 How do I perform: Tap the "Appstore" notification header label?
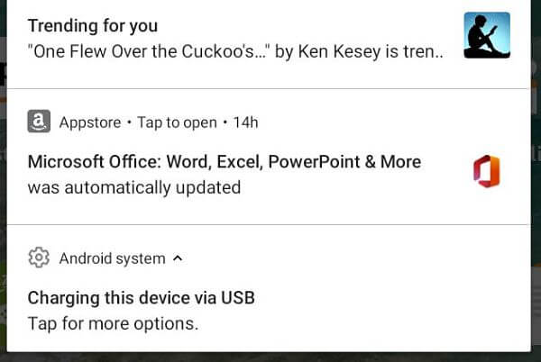coord(87,122)
